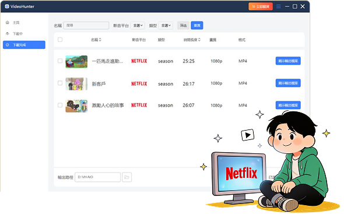Screen dimensions: 344x214
Task: Click the title 激勵人心的故事
Action: (x=108, y=106)
